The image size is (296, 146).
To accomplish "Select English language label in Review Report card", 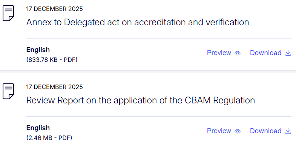I will 38,128.
